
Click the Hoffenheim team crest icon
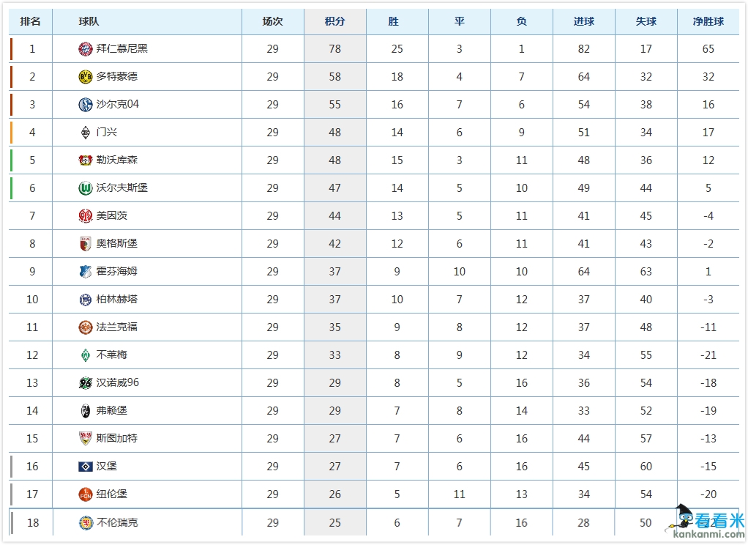point(86,272)
